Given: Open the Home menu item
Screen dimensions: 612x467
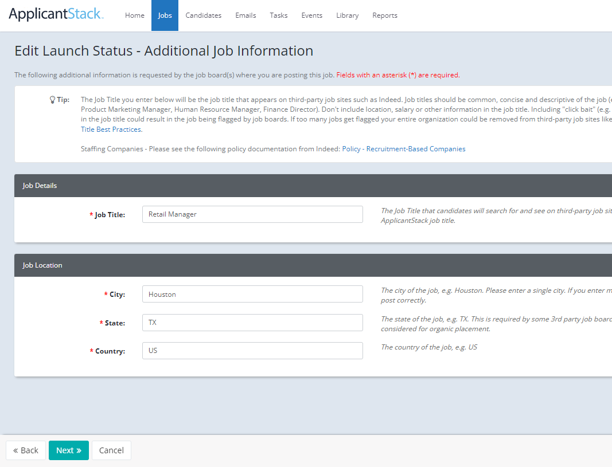Looking at the screenshot, I should pos(135,15).
